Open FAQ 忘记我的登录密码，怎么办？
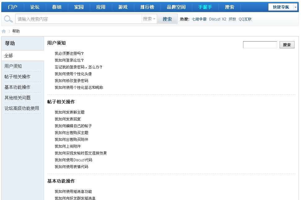301x200 pixels. 78,67
